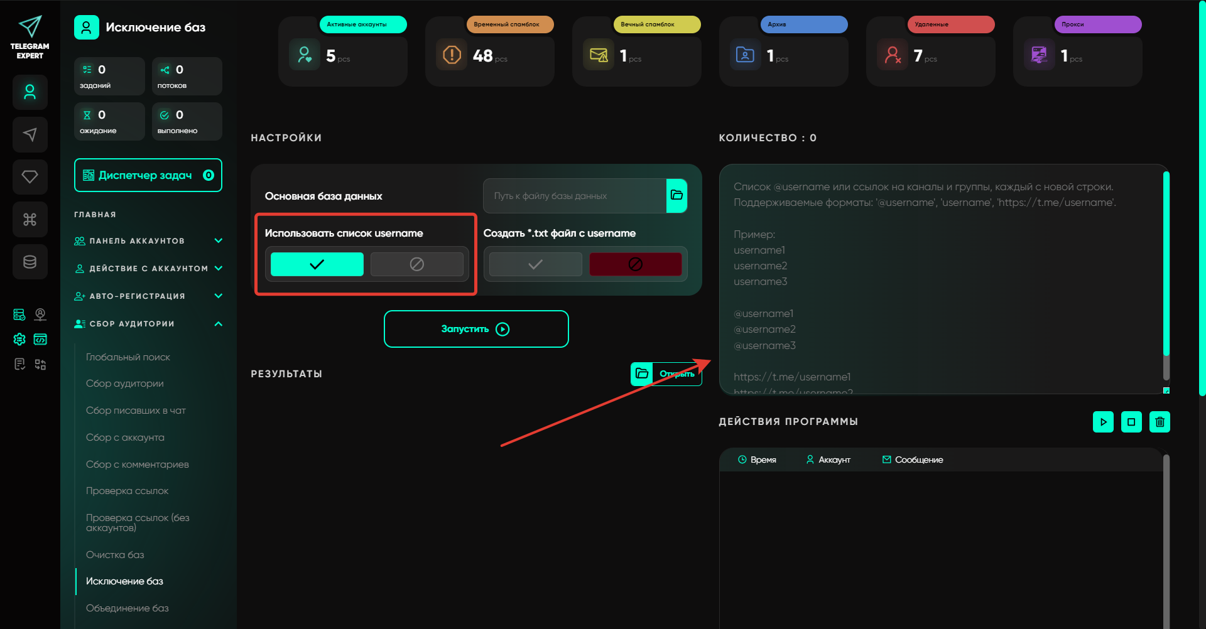Open the database icon in left sidebar
This screenshot has height=629, width=1206.
tap(30, 262)
